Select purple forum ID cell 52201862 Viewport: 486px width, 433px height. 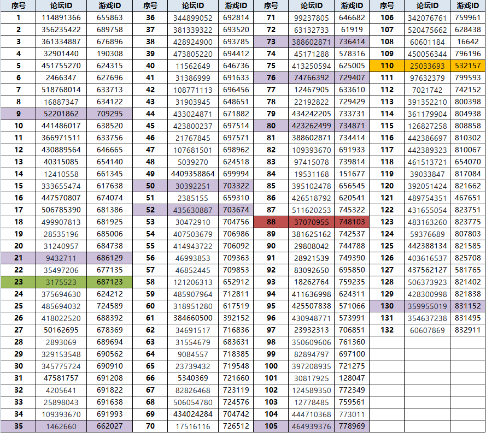pos(61,114)
